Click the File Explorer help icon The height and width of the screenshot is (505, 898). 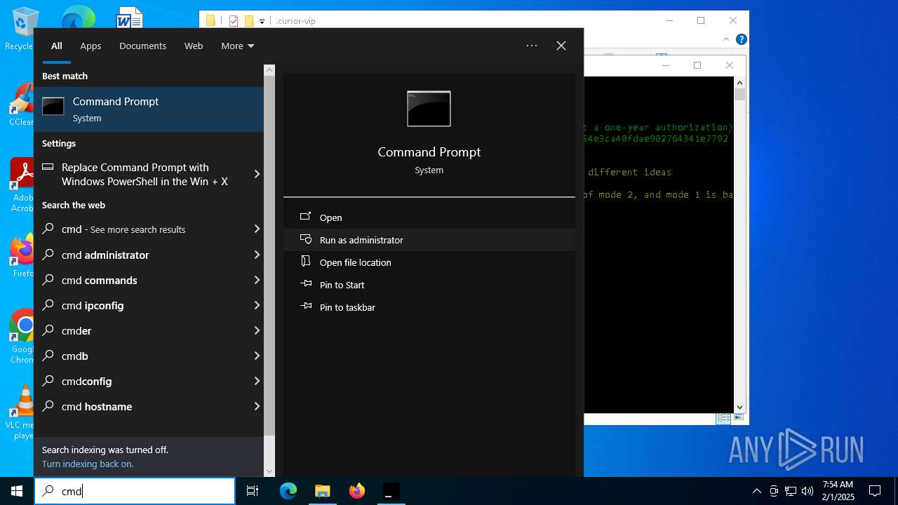tap(741, 39)
